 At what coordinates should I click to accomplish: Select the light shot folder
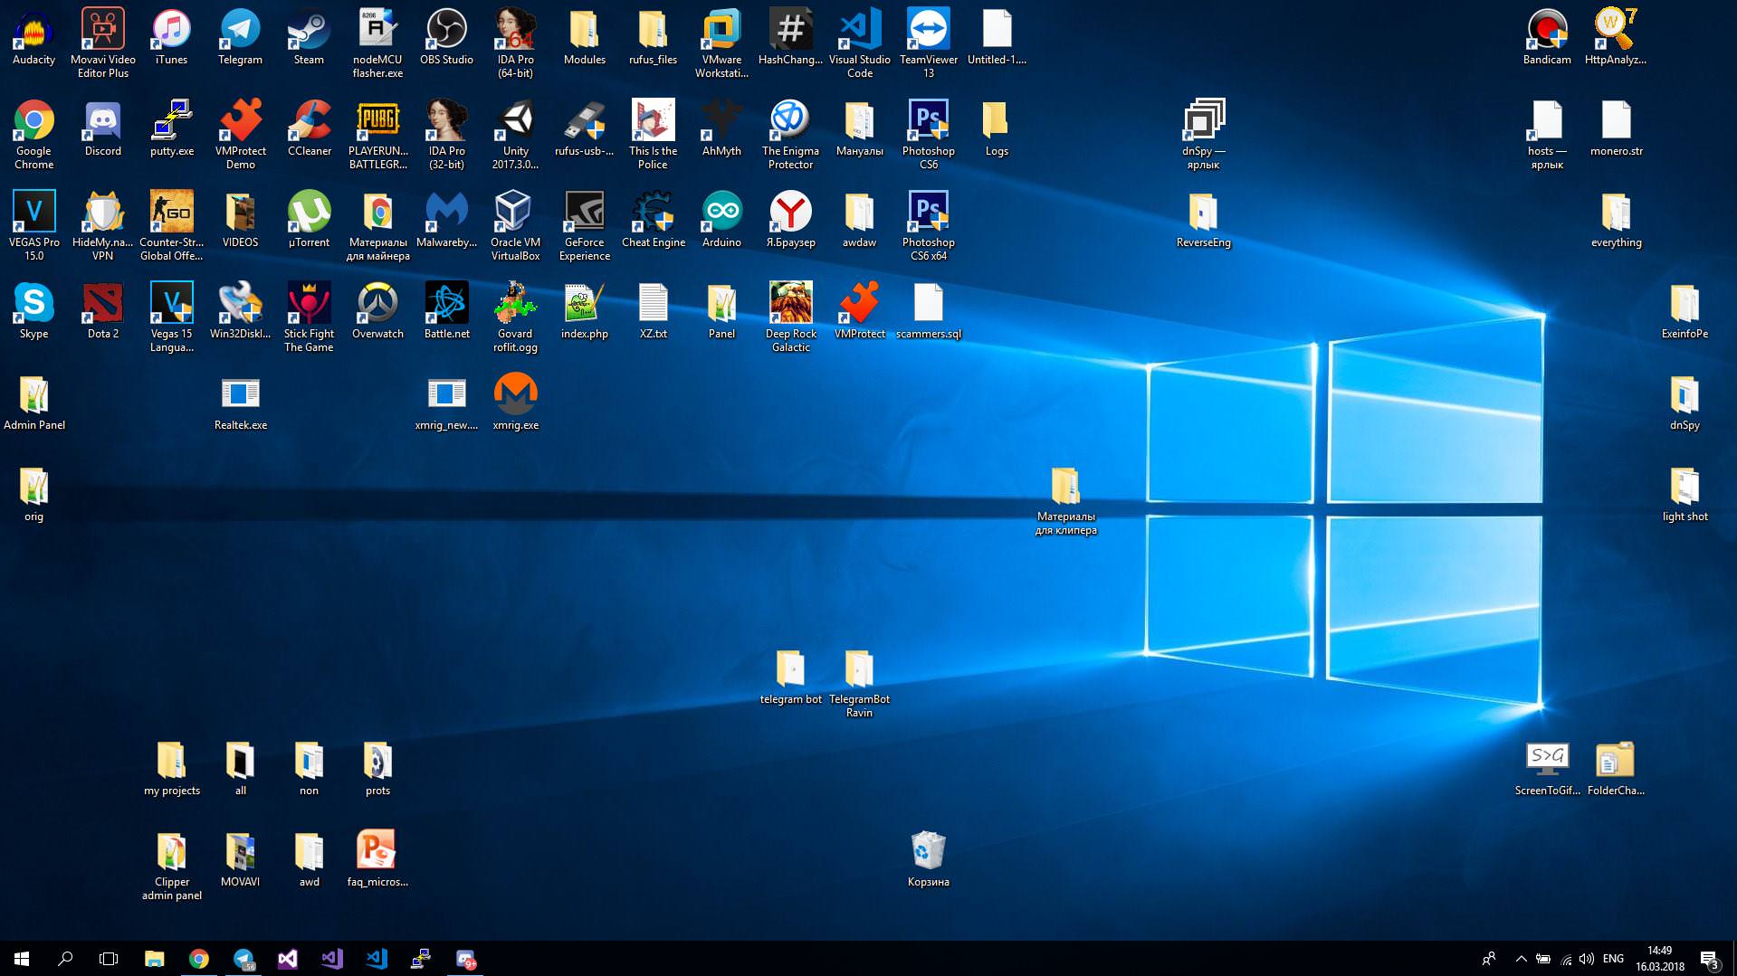coord(1685,495)
